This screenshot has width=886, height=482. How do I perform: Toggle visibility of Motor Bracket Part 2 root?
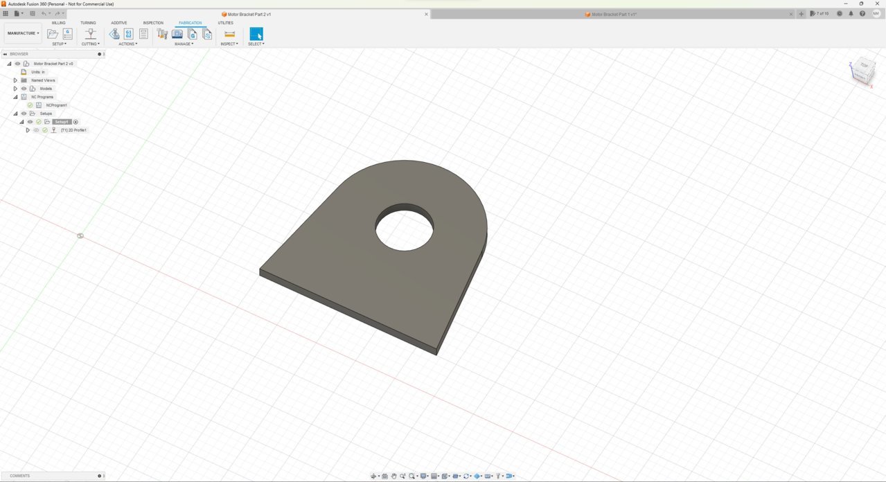click(18, 64)
